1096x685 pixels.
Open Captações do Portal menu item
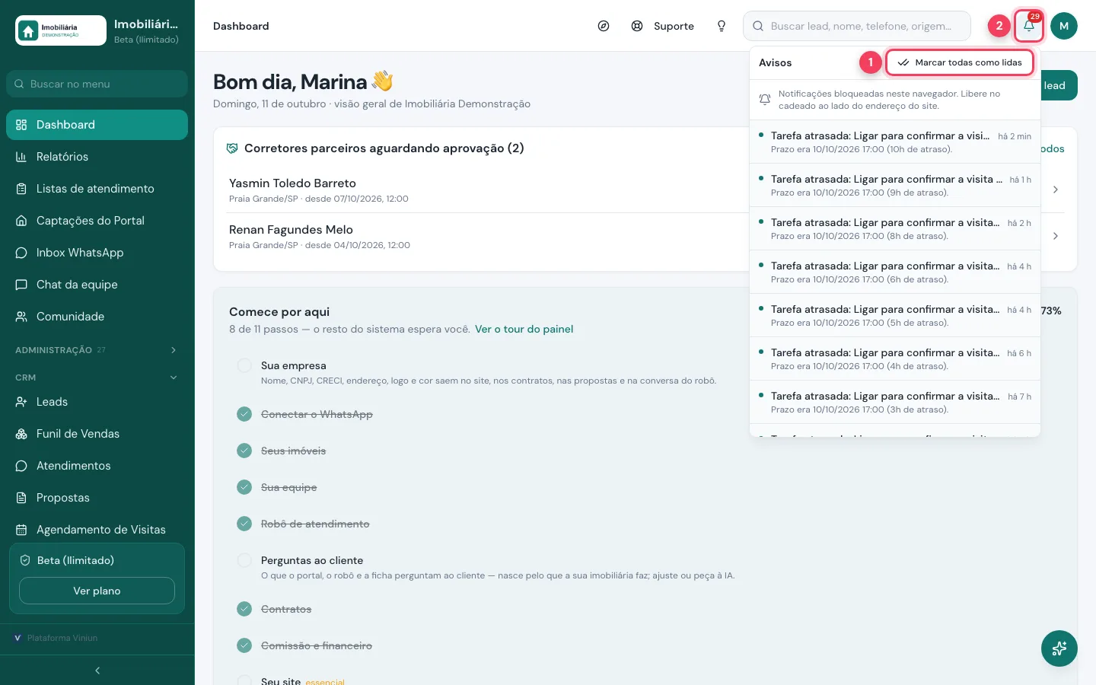[97, 221]
